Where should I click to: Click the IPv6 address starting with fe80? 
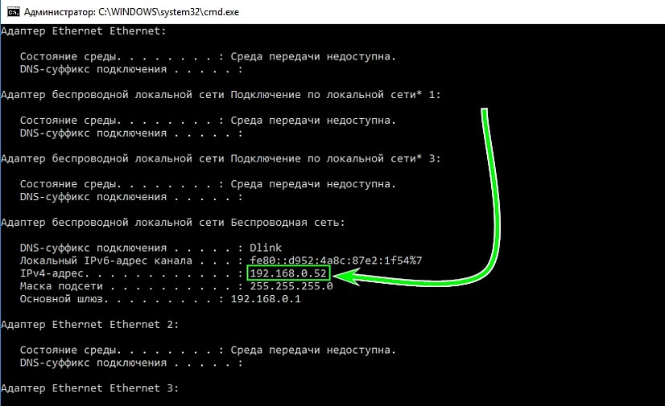click(x=336, y=260)
